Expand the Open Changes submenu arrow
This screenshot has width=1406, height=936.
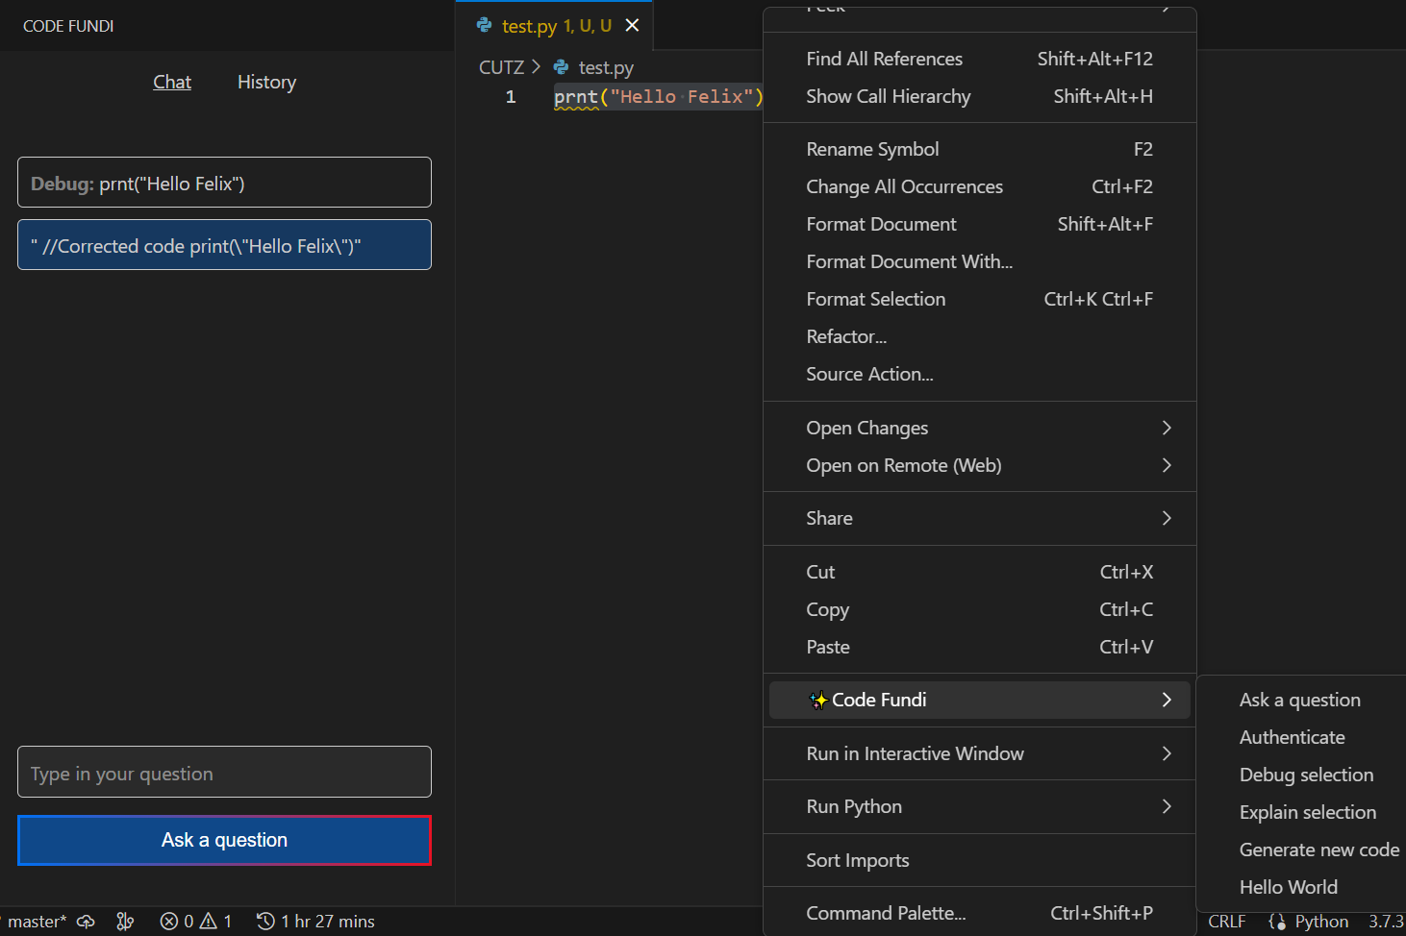point(1167,428)
